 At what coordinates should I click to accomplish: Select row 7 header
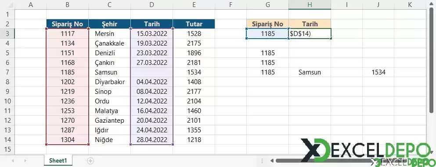(x=7, y=72)
